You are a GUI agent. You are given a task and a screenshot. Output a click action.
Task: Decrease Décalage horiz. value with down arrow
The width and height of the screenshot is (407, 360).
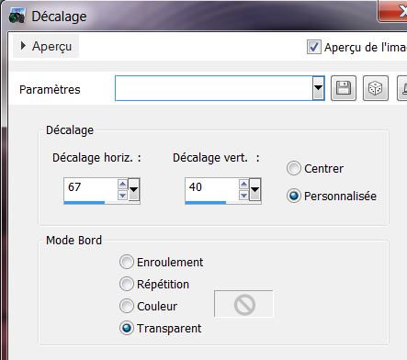coord(122,196)
